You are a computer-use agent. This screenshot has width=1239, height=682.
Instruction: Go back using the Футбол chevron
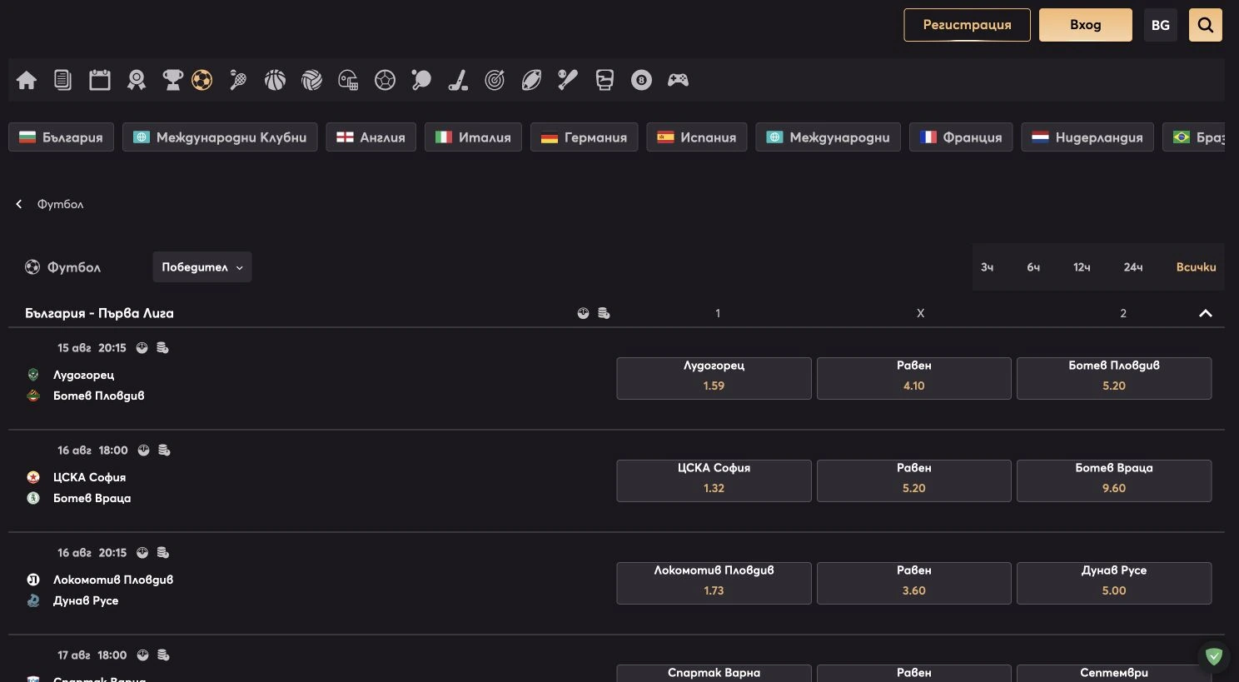click(x=19, y=204)
